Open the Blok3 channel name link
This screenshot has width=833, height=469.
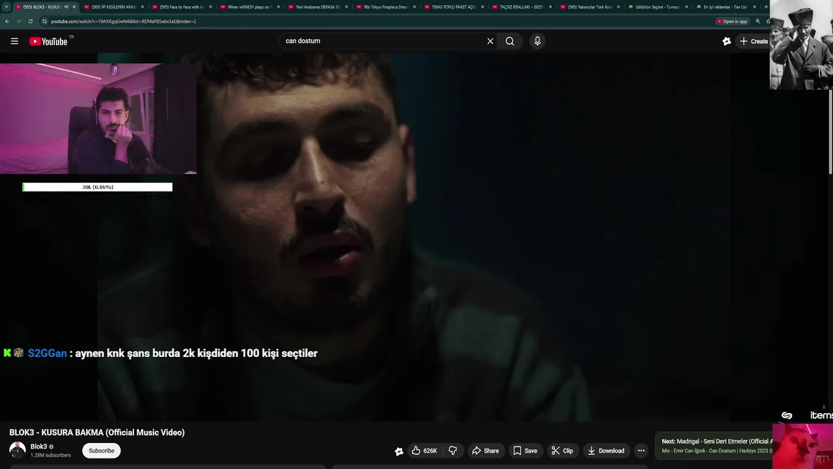pos(38,447)
